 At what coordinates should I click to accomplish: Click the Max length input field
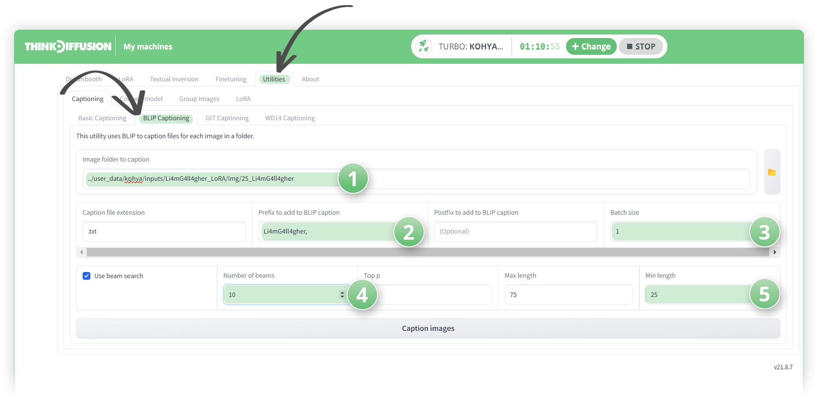569,294
